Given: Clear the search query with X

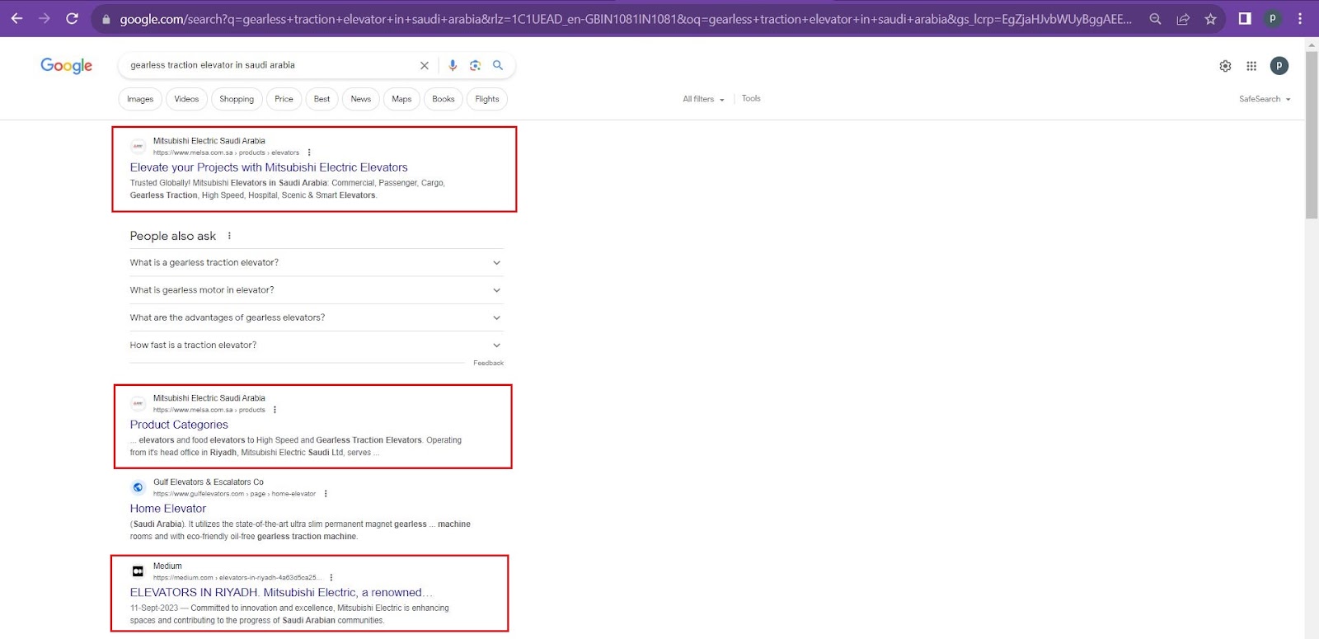Looking at the screenshot, I should click(425, 65).
